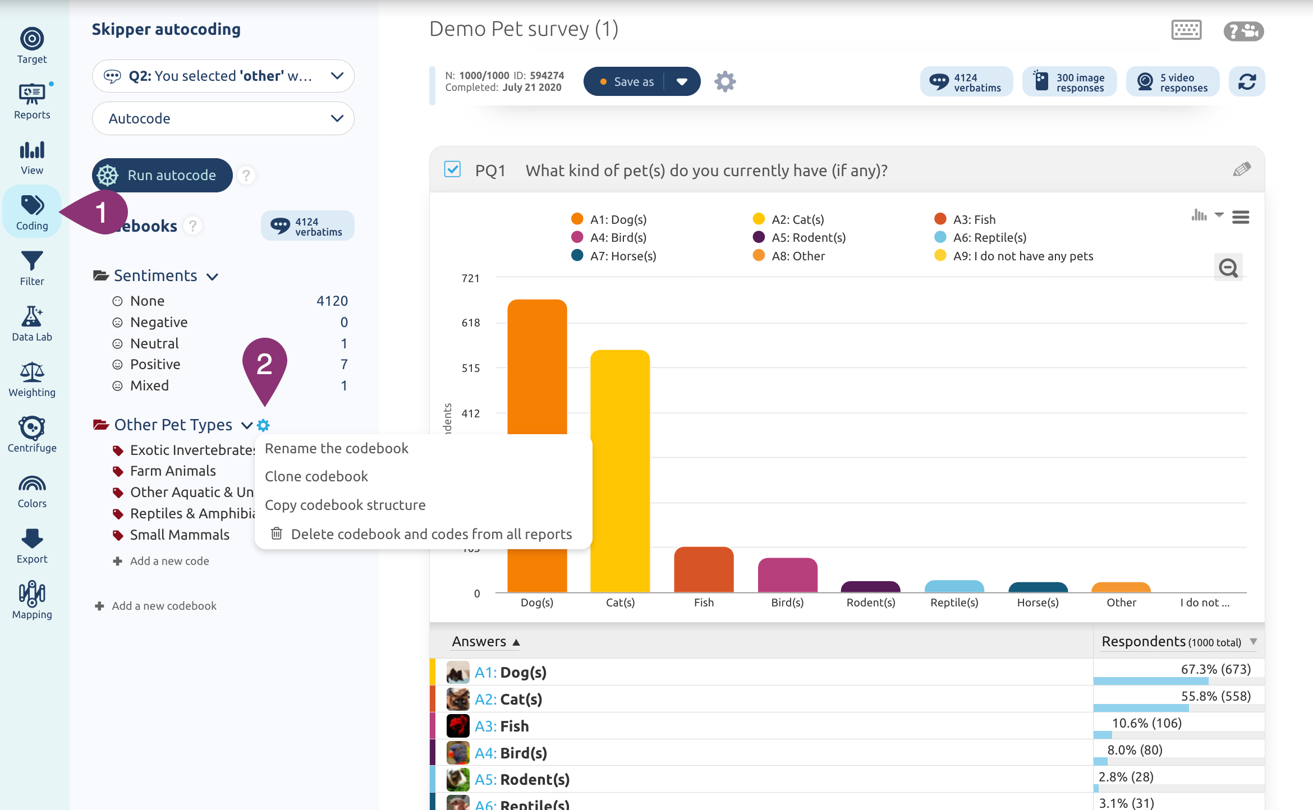Open the chart hamburger menu
The width and height of the screenshot is (1313, 810).
click(x=1241, y=217)
